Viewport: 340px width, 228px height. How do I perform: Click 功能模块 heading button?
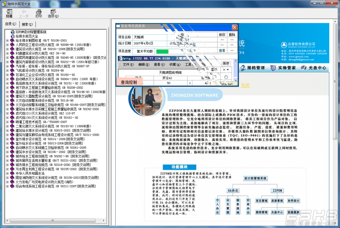click(179, 167)
